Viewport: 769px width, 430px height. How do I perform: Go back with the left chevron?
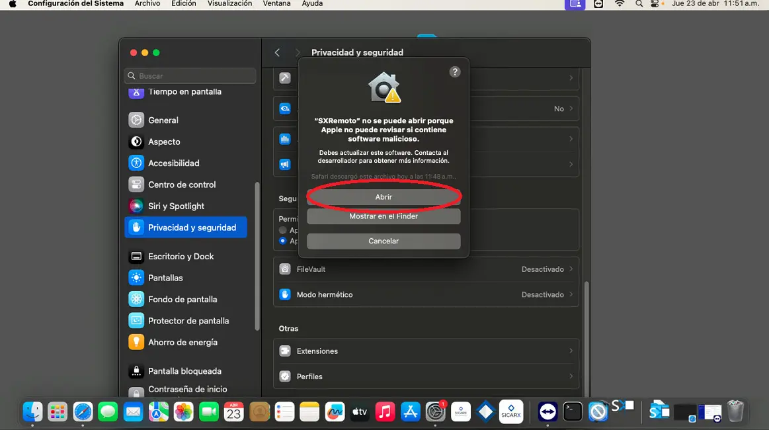click(x=278, y=52)
